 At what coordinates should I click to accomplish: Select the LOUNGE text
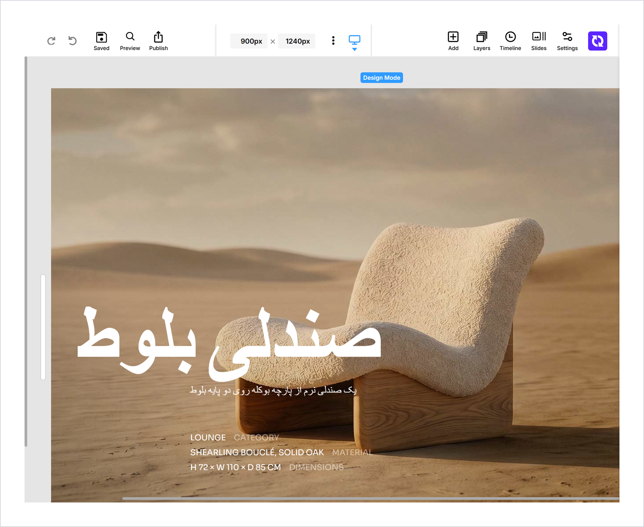(208, 437)
